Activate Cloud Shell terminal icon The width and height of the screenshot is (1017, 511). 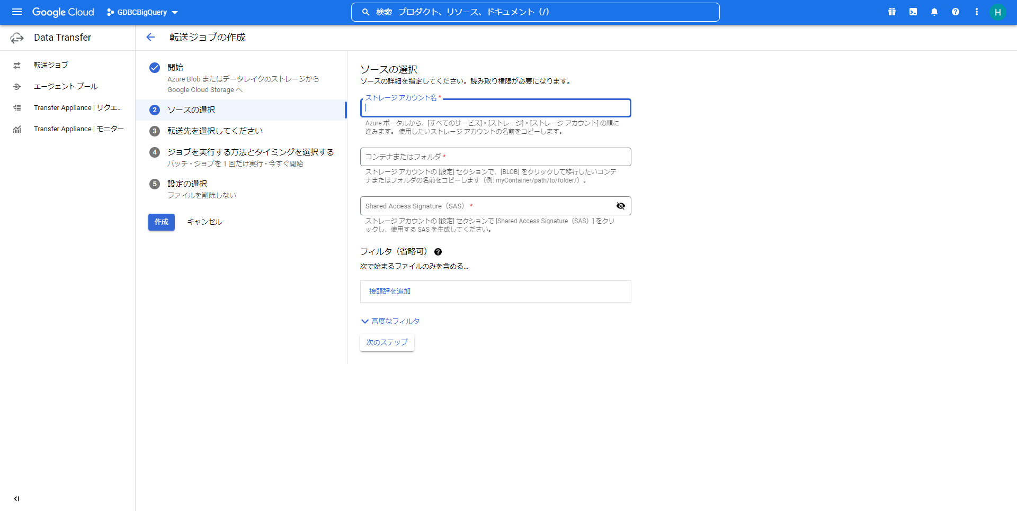coord(913,12)
